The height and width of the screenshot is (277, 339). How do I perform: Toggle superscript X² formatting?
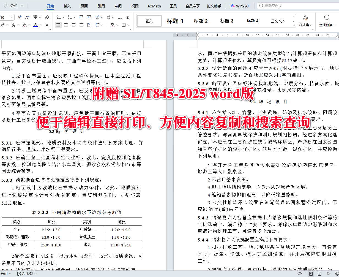[2, 25]
